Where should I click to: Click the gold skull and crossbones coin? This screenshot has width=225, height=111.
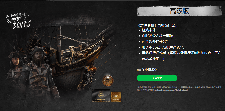pyautogui.click(x=108, y=81)
